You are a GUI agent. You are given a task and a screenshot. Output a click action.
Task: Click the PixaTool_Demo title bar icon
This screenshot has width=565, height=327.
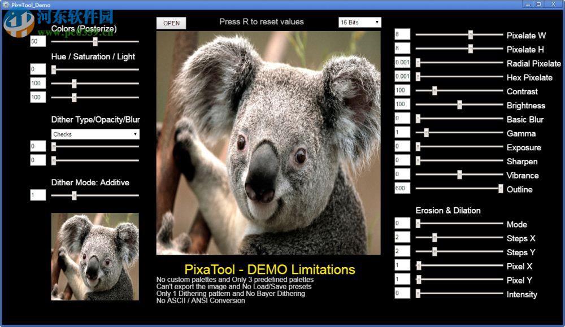[x=5, y=4]
